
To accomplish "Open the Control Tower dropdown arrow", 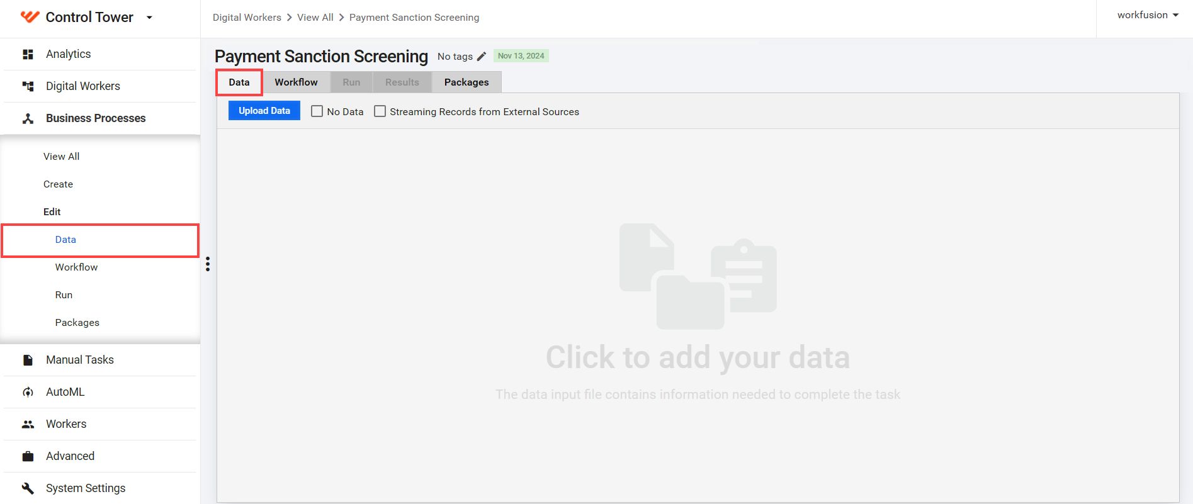I will coord(149,18).
